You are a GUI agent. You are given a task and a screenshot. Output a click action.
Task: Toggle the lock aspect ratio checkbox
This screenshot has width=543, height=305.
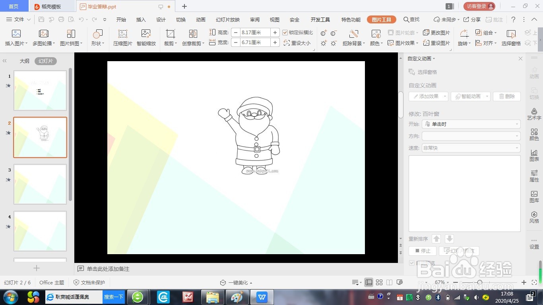coord(285,33)
